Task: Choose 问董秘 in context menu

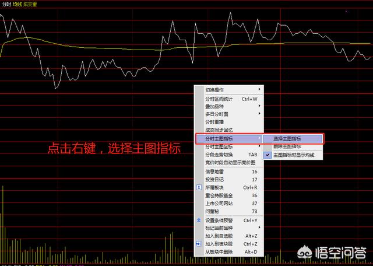Action: [229, 211]
